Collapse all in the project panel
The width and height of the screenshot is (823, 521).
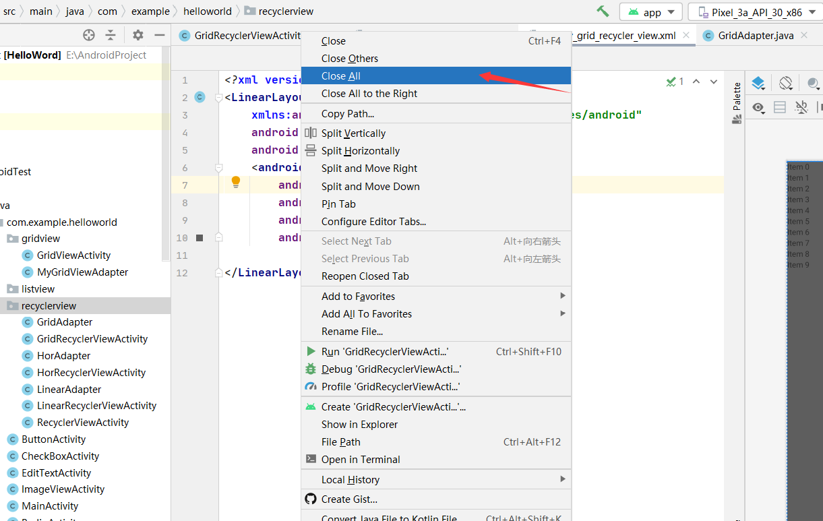coord(111,35)
